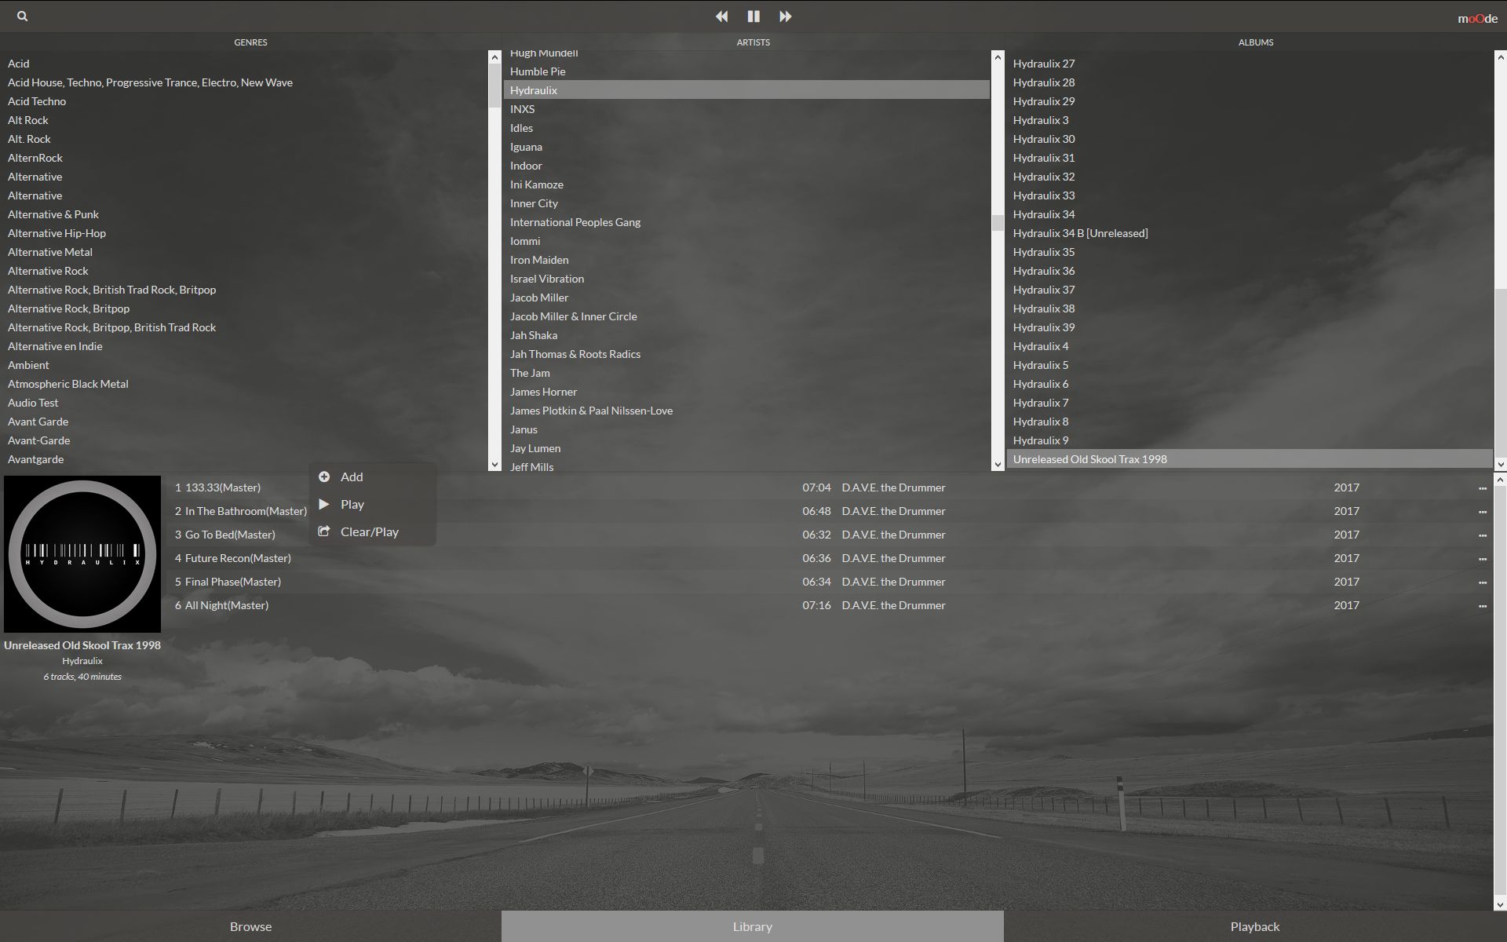Screen dimensions: 1507x942
Task: Select artist Israel Vibration
Action: coord(547,279)
